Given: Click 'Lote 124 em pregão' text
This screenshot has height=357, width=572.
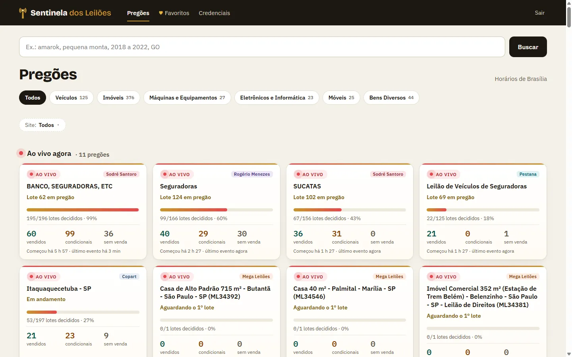Looking at the screenshot, I should [x=186, y=197].
